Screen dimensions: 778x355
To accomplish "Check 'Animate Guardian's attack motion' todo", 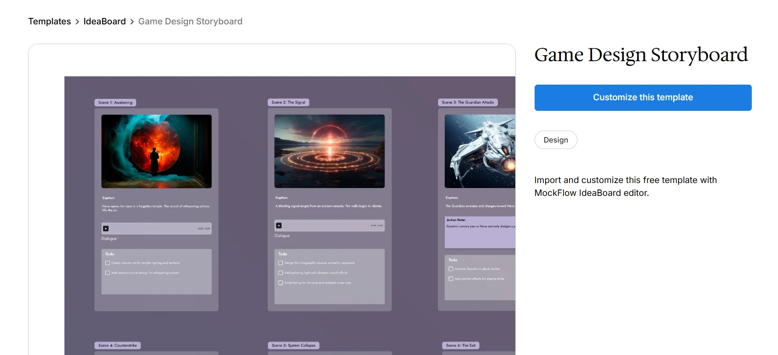I will 451,269.
